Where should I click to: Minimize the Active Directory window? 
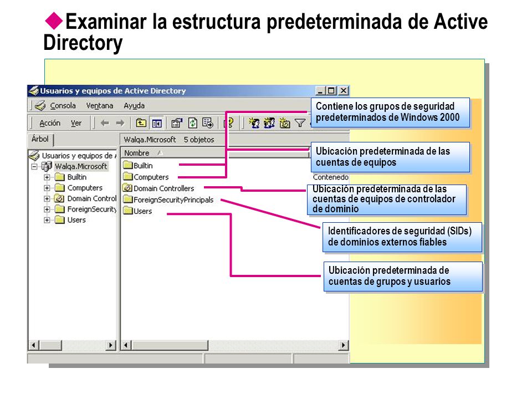pyautogui.click(x=320, y=90)
